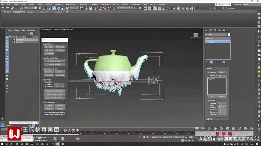Screen dimensions: 261x146
Task: Toggle the Percent Snap icon
Action: point(105,8)
